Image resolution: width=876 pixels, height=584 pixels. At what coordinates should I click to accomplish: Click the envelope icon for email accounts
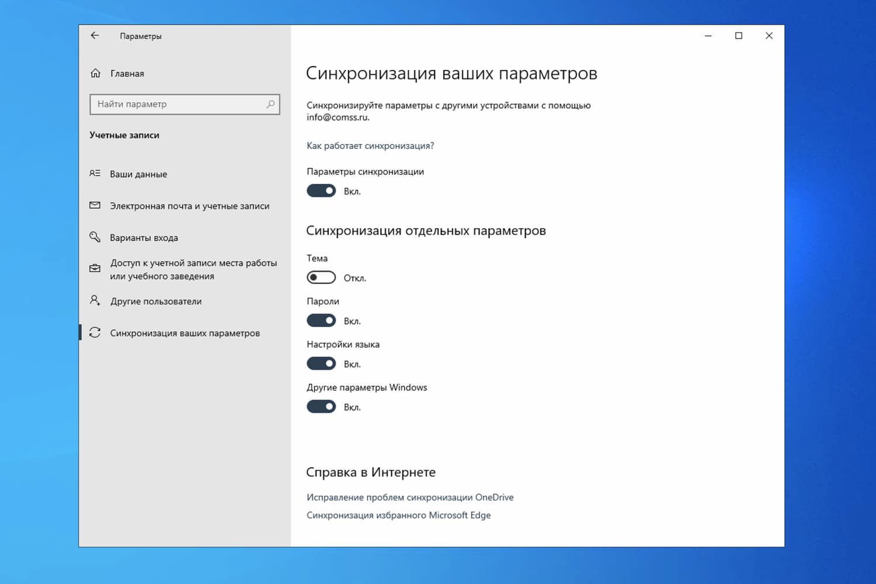[95, 206]
